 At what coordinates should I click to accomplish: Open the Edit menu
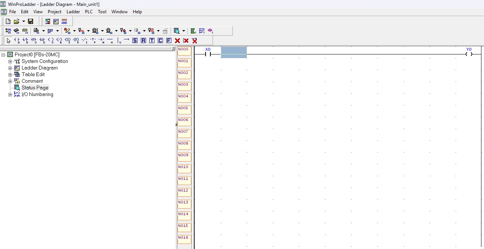pos(25,12)
